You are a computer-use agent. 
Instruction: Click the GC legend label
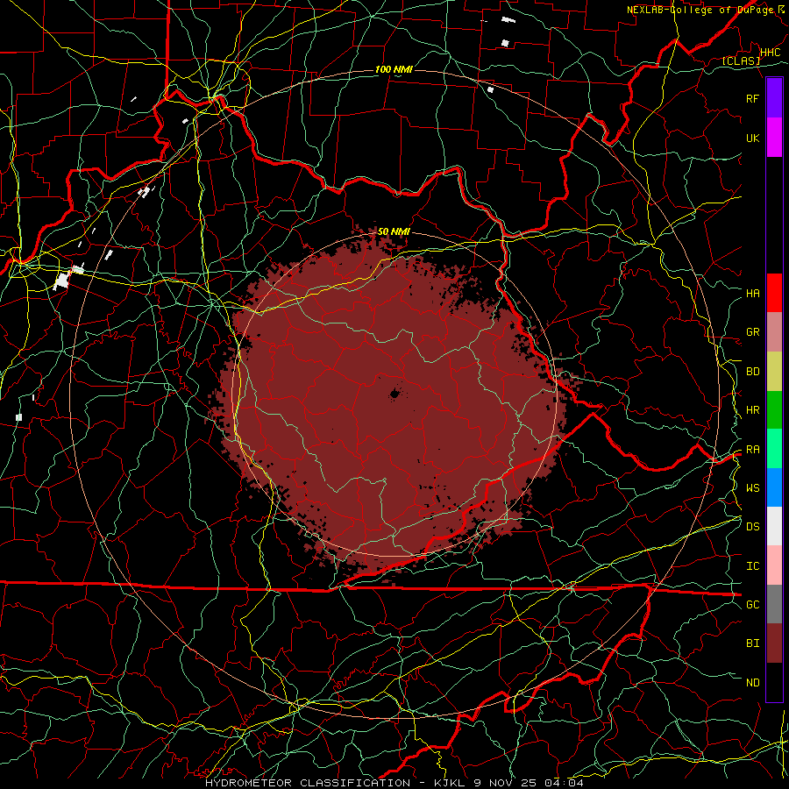tap(752, 605)
